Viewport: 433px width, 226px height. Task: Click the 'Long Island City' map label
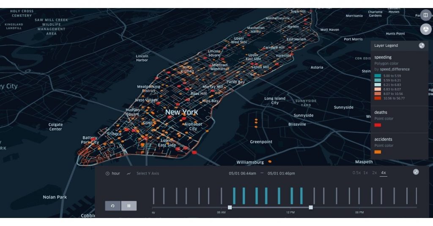(x=275, y=100)
